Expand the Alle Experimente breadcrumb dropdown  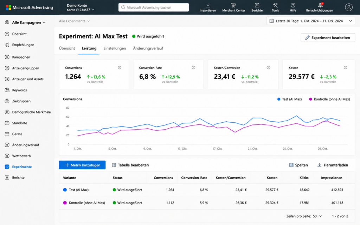tap(74, 21)
